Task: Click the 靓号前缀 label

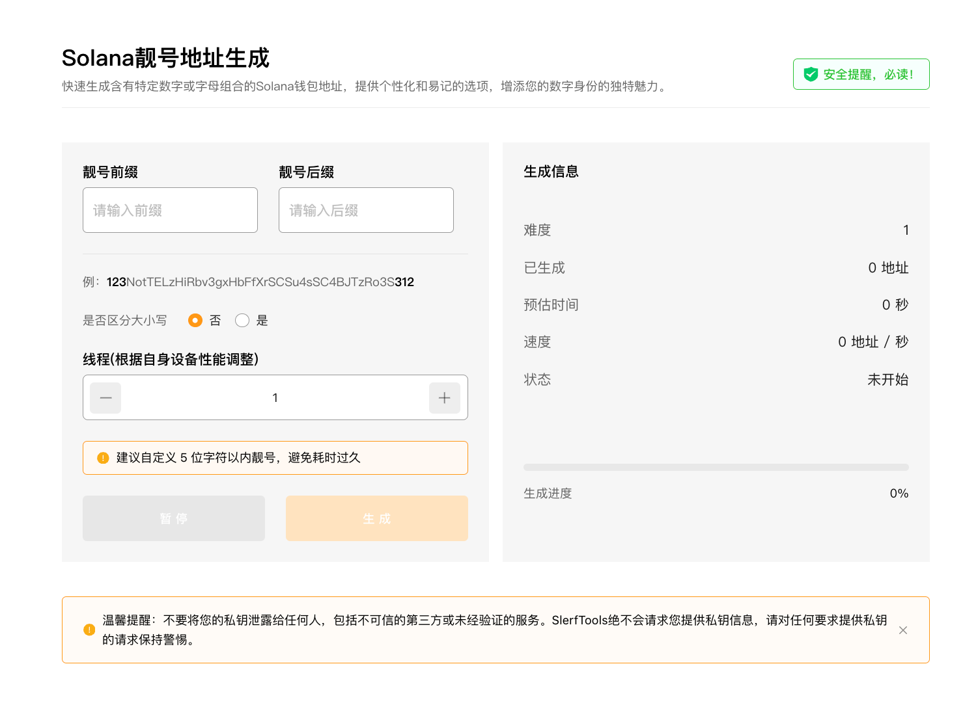Action: point(110,172)
